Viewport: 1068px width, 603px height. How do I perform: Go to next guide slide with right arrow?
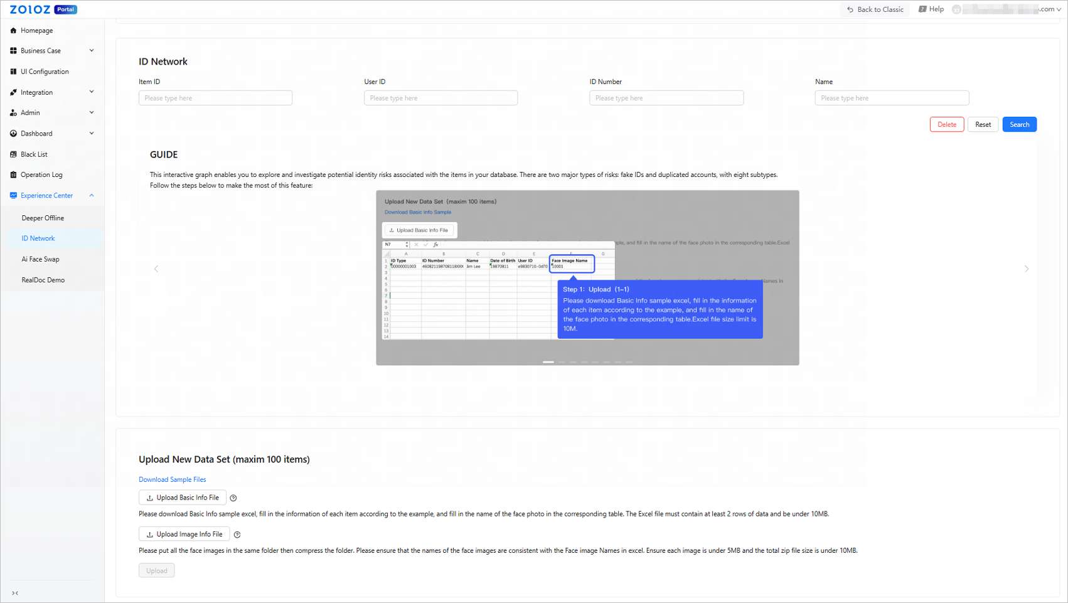tap(1027, 269)
